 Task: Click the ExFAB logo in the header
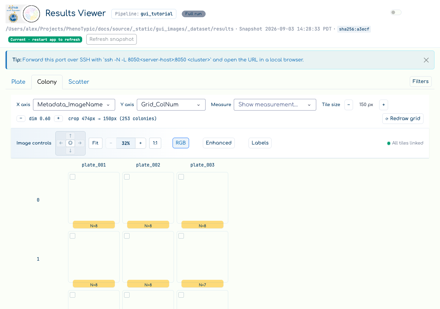14,14
